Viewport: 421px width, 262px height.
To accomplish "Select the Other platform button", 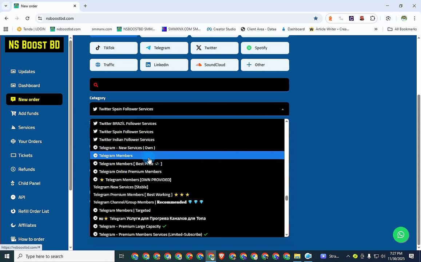I will [265, 65].
